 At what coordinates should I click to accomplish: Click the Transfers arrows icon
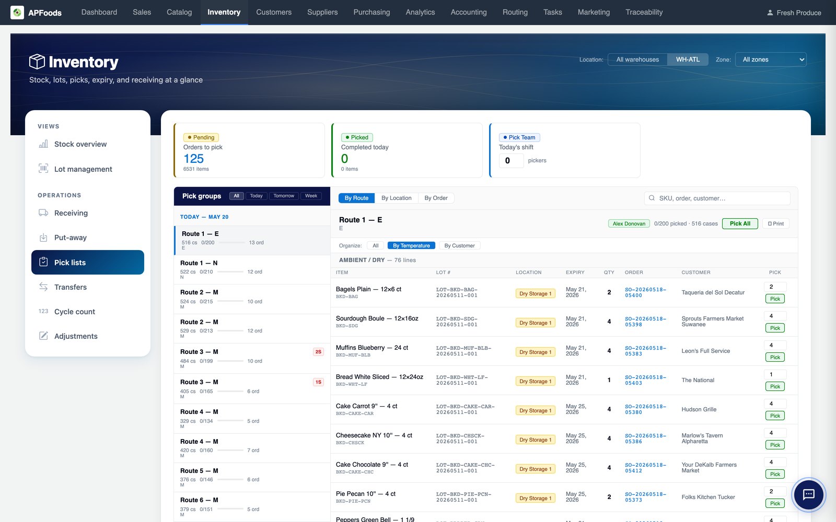[43, 287]
